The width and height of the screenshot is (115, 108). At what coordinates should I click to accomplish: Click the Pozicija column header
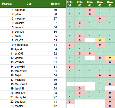pos(7,4)
